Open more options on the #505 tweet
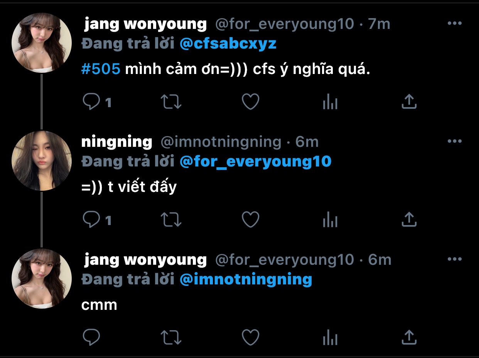Image resolution: width=479 pixels, height=358 pixels. [x=454, y=24]
